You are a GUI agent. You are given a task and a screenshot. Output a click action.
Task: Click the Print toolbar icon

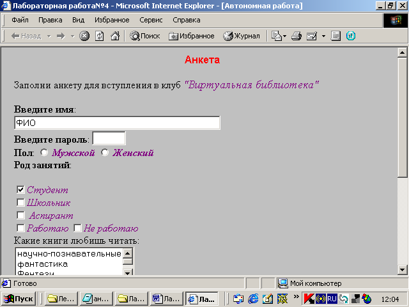tap(297, 36)
